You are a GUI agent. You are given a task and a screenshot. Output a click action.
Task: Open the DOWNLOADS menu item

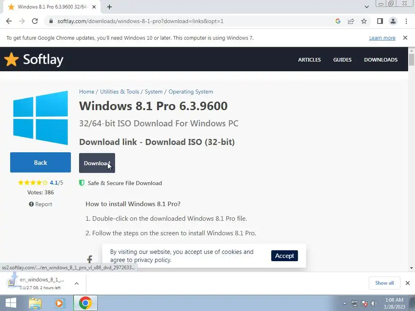[x=381, y=60]
